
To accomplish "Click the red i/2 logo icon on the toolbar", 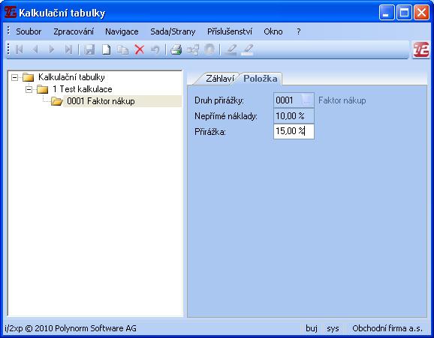I will click(421, 49).
